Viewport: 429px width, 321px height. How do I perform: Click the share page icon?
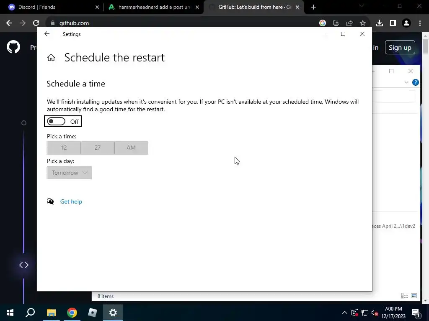click(x=349, y=23)
